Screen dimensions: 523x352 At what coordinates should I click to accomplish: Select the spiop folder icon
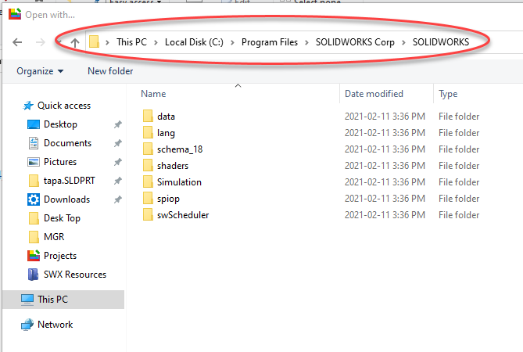(148, 199)
